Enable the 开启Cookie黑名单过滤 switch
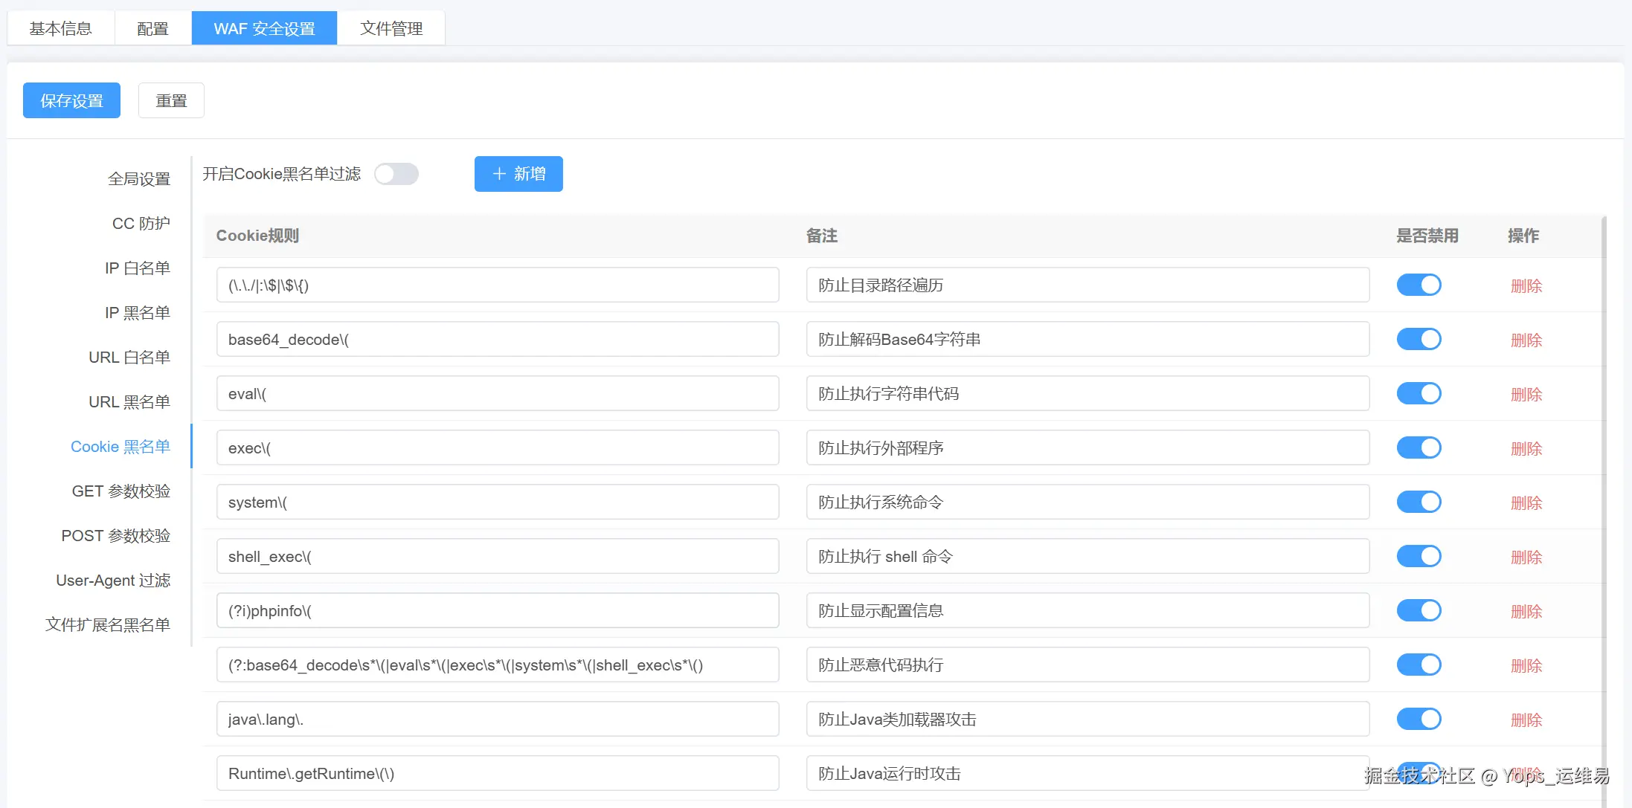The image size is (1632, 808). click(x=396, y=174)
